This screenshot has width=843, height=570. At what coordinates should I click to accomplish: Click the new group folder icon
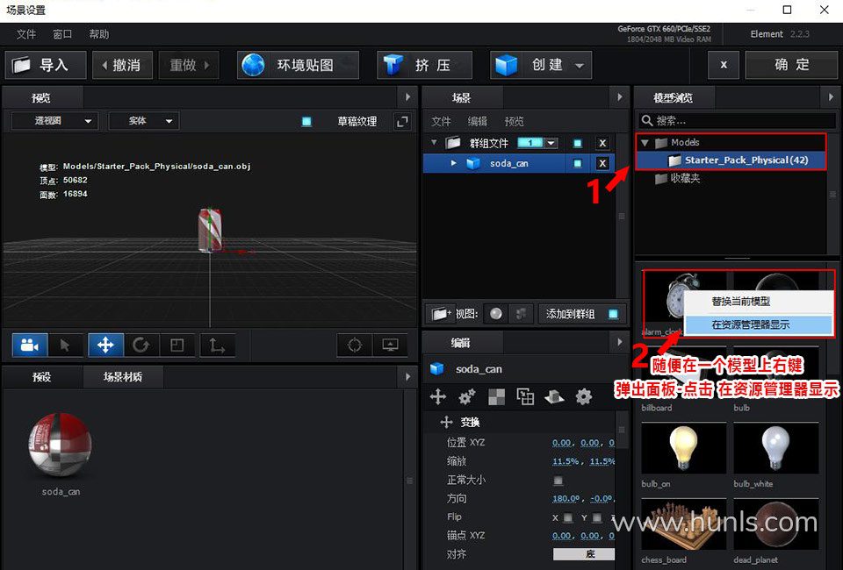click(x=439, y=313)
